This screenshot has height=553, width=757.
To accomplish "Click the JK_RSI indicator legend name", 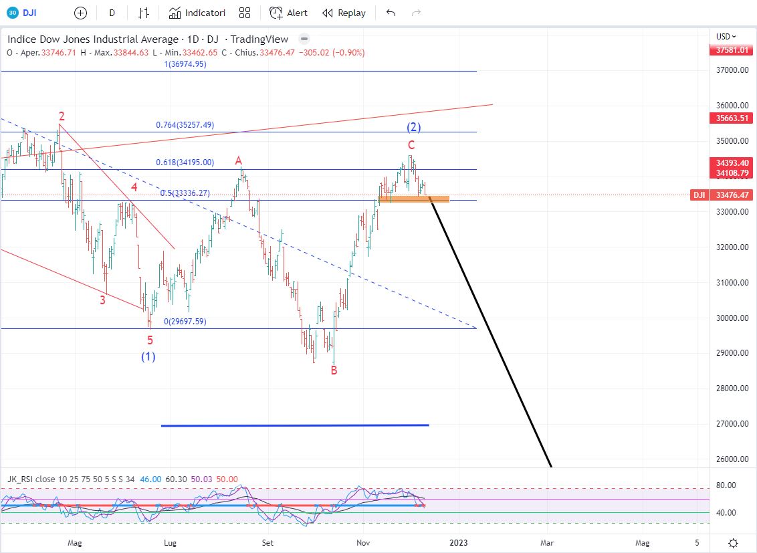I will pyautogui.click(x=20, y=479).
